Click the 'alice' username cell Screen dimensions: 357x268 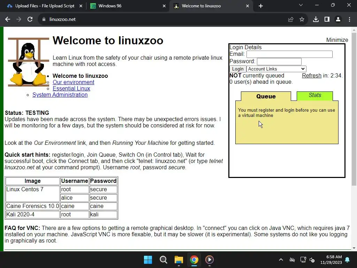75,198
